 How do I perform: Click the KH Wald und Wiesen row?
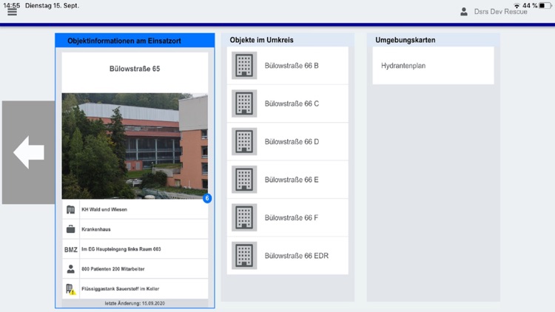(135, 210)
